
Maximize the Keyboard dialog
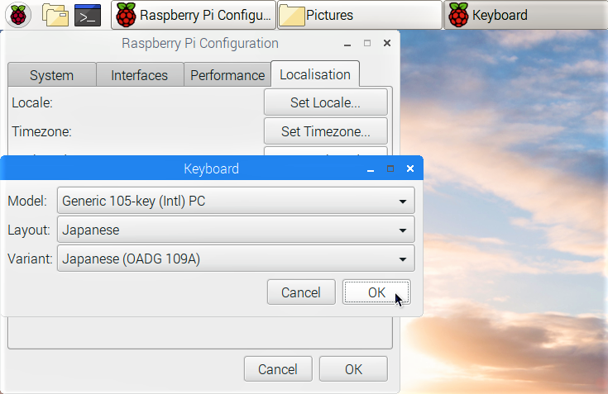tap(390, 169)
